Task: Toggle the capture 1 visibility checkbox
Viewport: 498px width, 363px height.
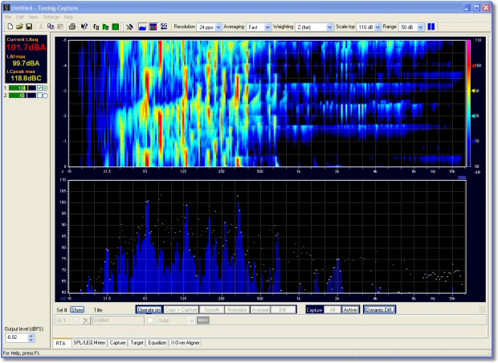Action: 76,320
